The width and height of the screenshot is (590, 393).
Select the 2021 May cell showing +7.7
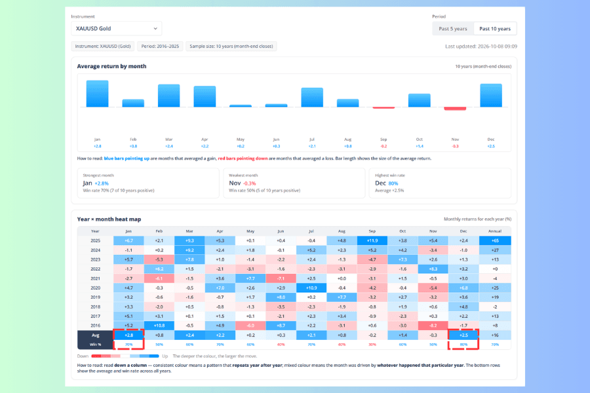250,278
